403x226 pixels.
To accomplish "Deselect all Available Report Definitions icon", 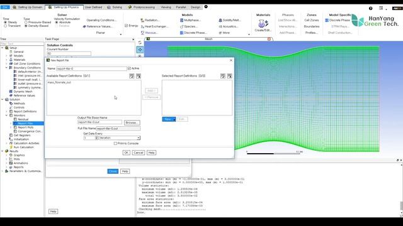I will point(139,76).
